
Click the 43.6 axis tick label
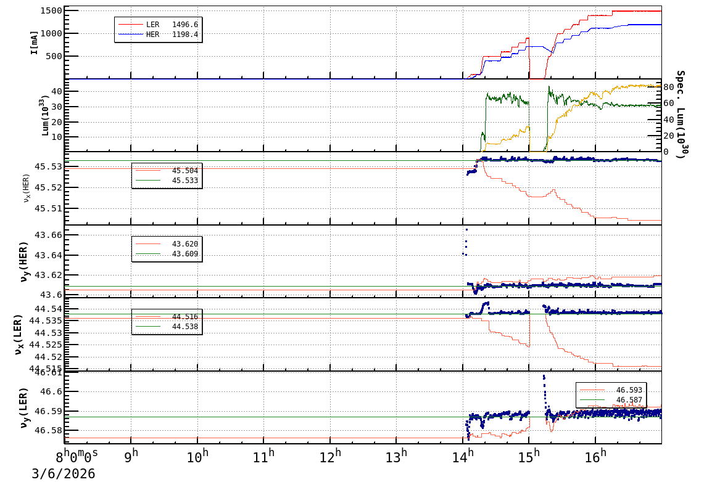coord(51,295)
